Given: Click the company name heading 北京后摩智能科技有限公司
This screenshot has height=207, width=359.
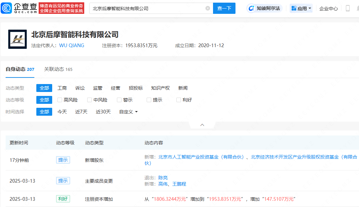Looking at the screenshot, I should 75,35.
